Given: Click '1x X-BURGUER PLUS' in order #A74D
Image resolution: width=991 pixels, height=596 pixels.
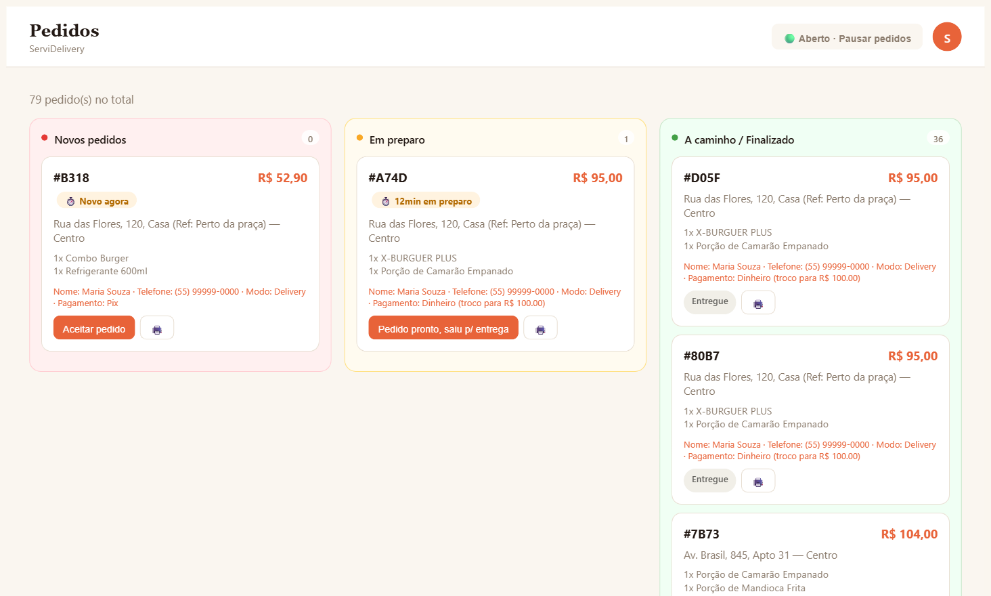Looking at the screenshot, I should click(x=413, y=258).
